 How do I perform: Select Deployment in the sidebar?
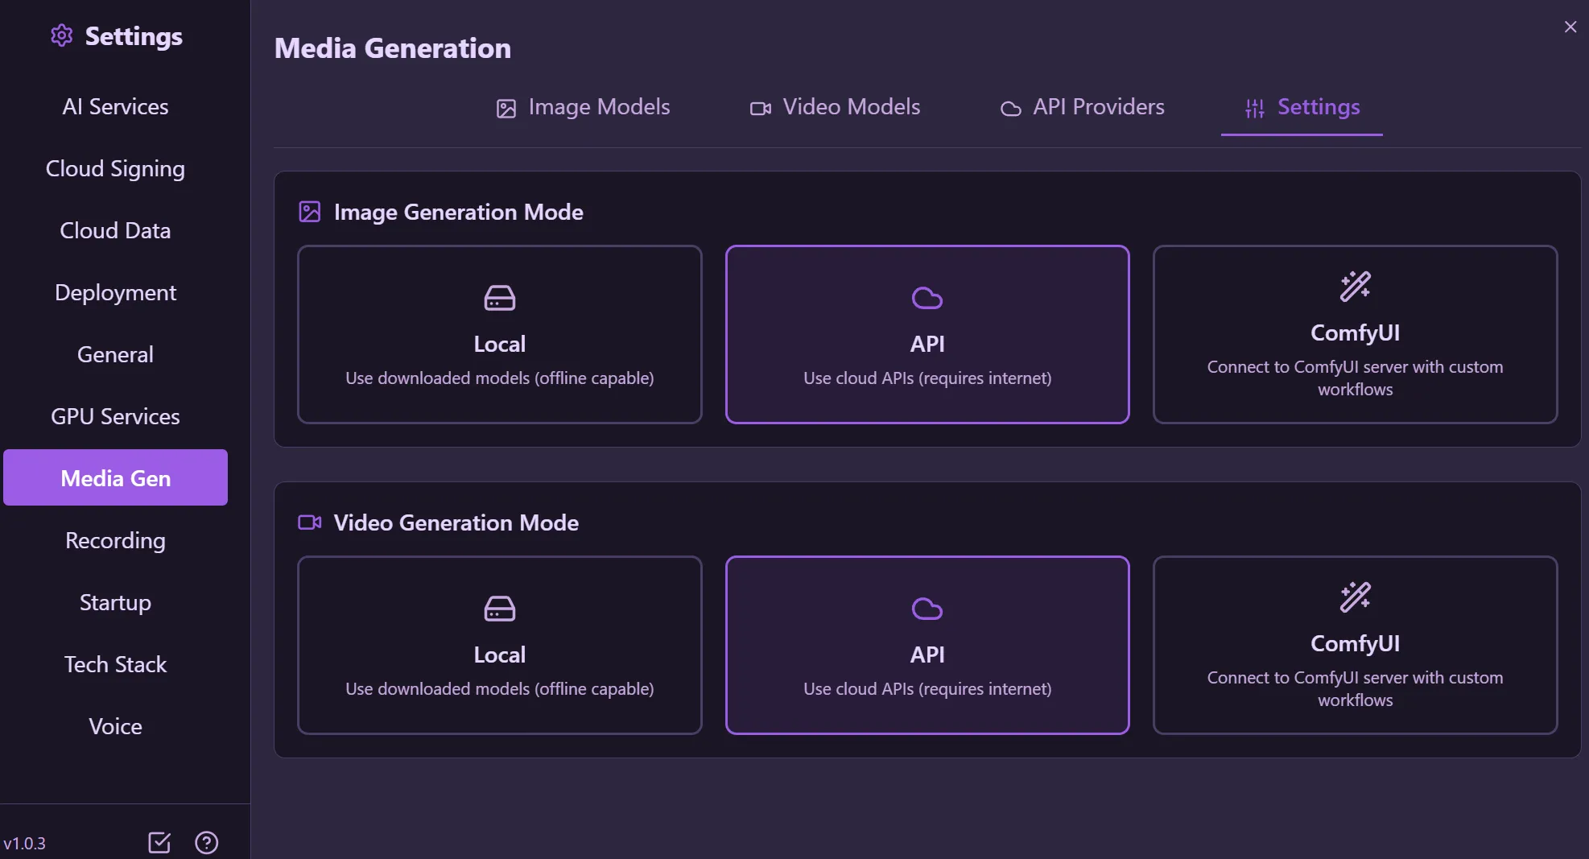[x=115, y=292]
